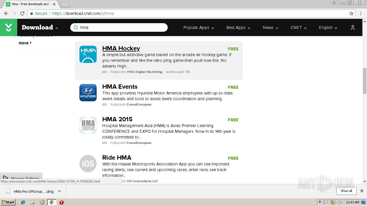Open the HMA Hockey result link
This screenshot has height=206, width=367.
tap(121, 48)
